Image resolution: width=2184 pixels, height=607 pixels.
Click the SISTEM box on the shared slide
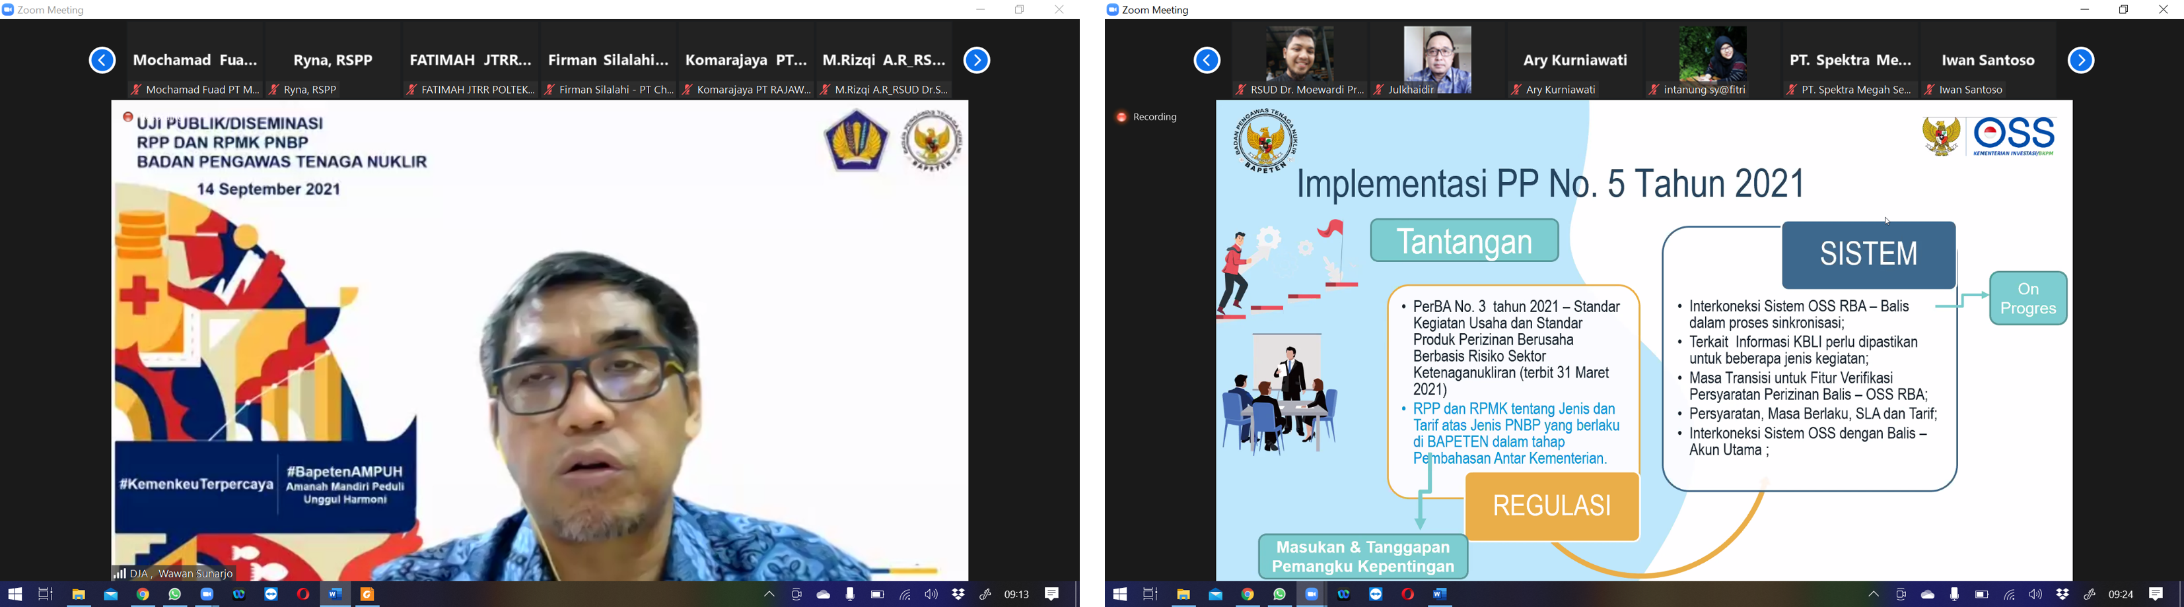pos(1870,255)
